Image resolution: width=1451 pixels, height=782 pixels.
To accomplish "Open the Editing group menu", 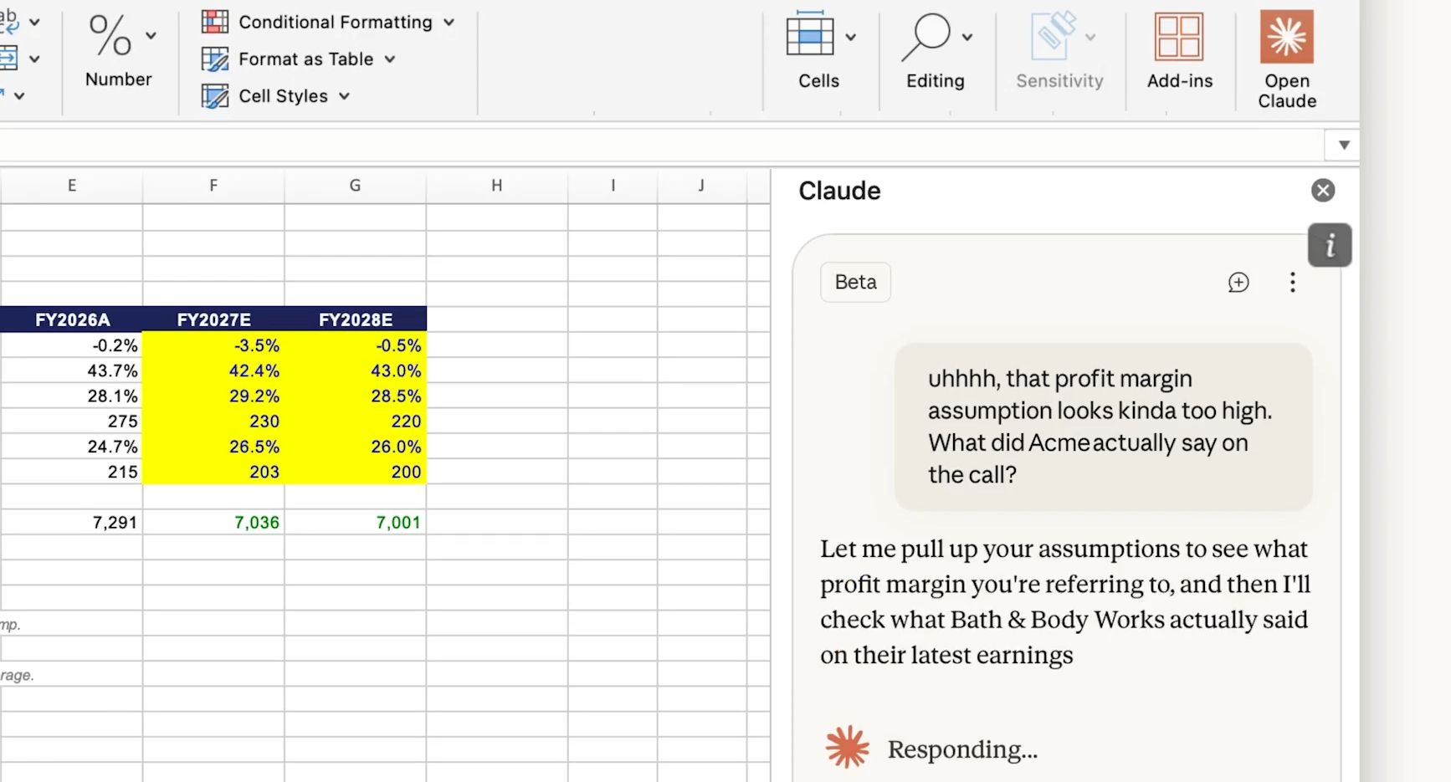I will click(x=936, y=50).
